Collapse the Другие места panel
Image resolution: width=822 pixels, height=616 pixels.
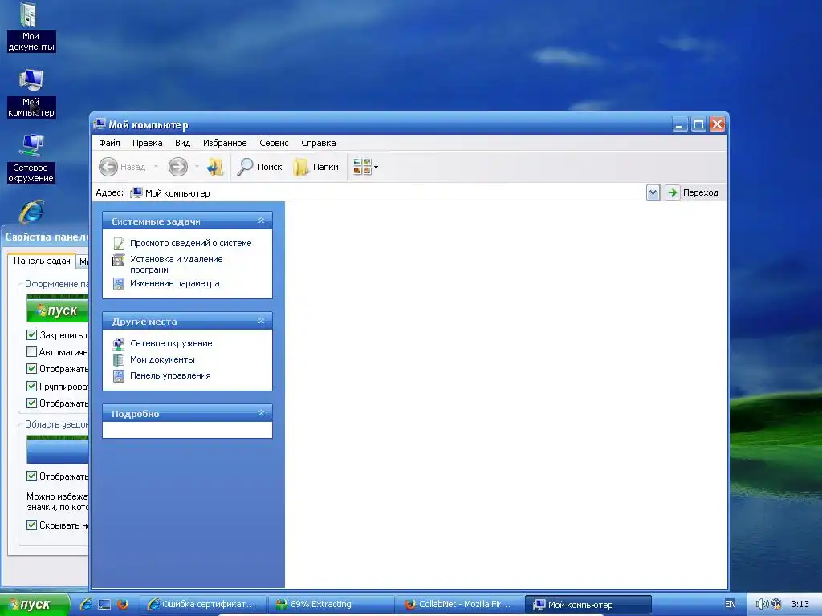point(261,321)
